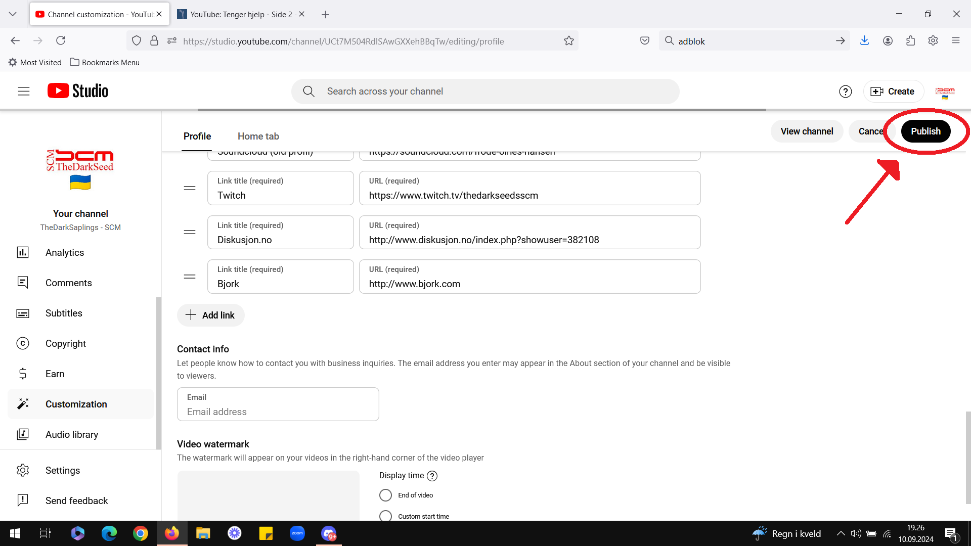Open a new browser tab
The width and height of the screenshot is (971, 546).
pyautogui.click(x=326, y=15)
